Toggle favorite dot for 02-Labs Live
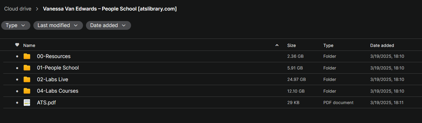 pos(17,80)
